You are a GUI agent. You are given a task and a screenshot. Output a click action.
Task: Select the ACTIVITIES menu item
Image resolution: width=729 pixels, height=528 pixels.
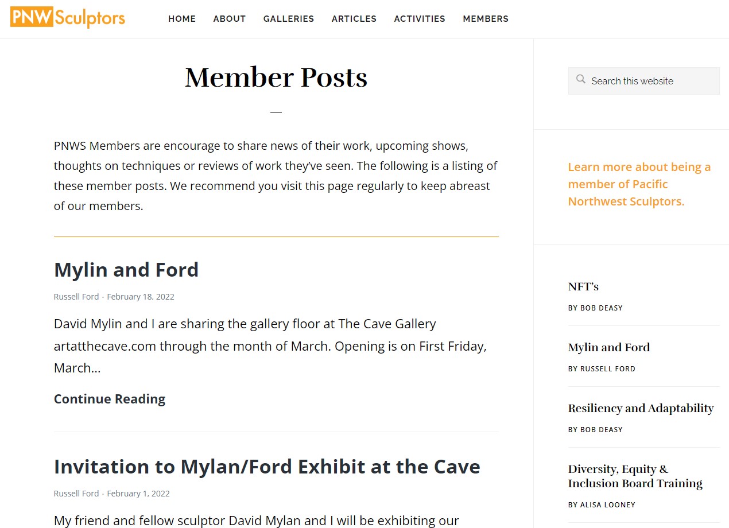coord(420,19)
